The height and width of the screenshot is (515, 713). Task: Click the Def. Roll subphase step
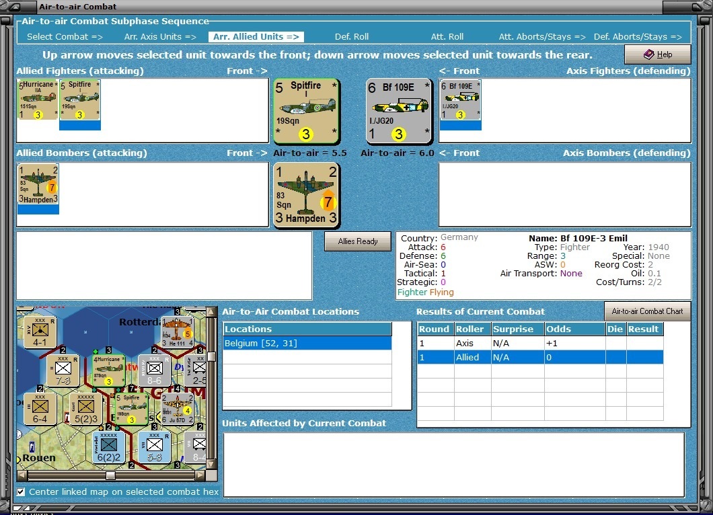(x=352, y=36)
